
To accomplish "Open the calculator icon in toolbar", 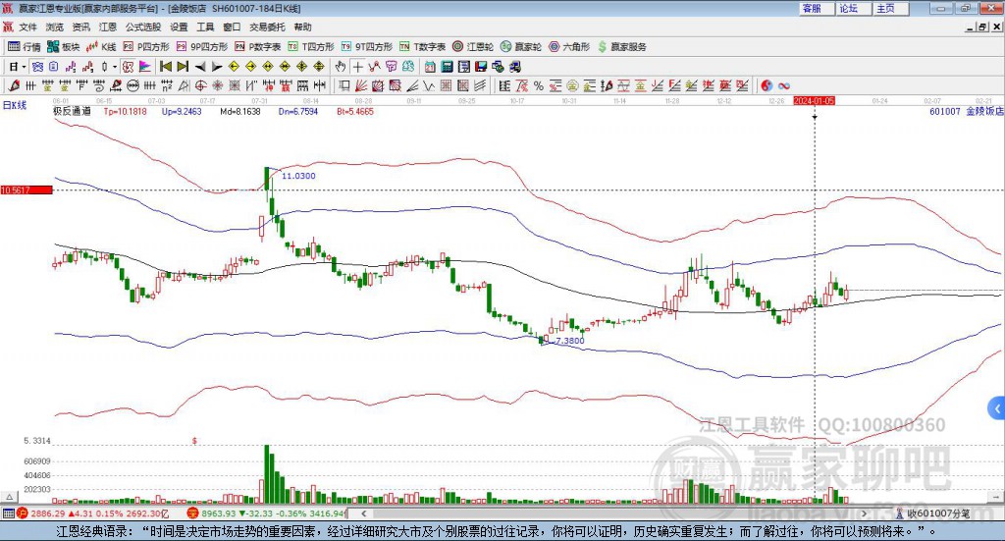I will [447, 67].
